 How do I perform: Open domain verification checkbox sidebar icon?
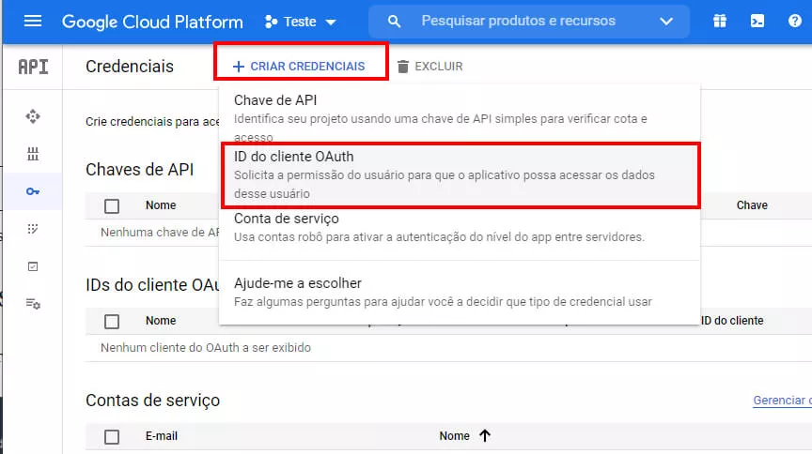[x=33, y=266]
